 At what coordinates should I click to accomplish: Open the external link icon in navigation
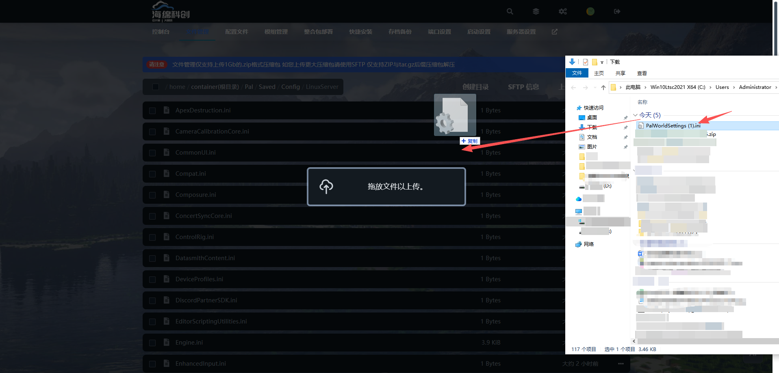click(555, 32)
